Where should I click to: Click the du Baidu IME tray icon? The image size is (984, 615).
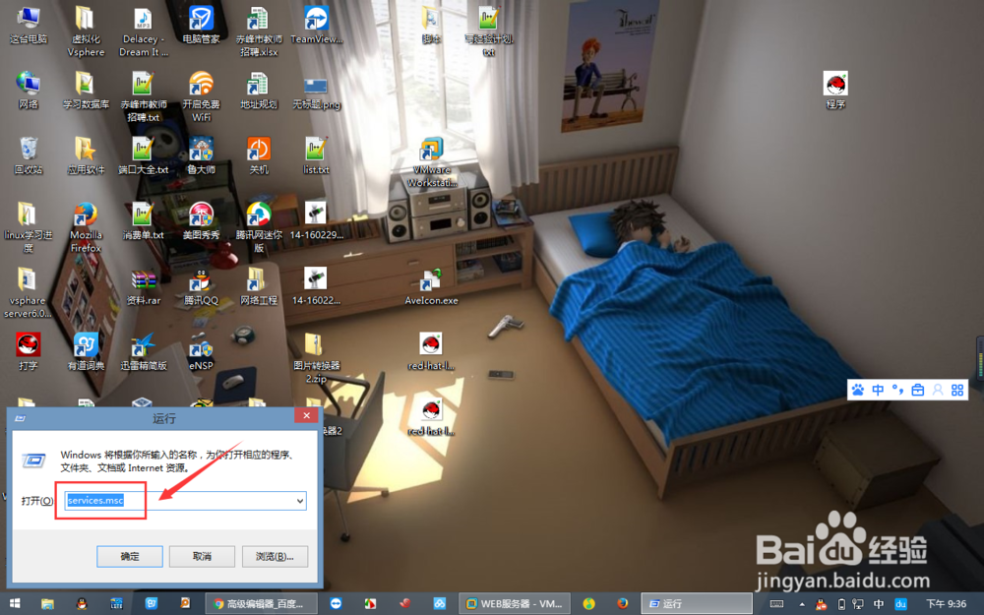coord(901,604)
